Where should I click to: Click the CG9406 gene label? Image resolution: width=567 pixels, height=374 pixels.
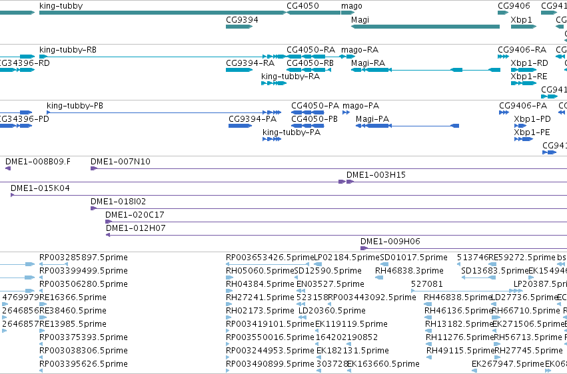coord(514,6)
